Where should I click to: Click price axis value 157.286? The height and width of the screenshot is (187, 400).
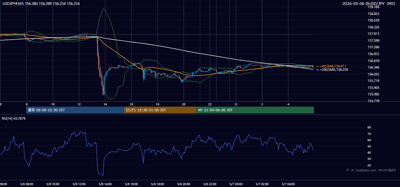(x=374, y=47)
